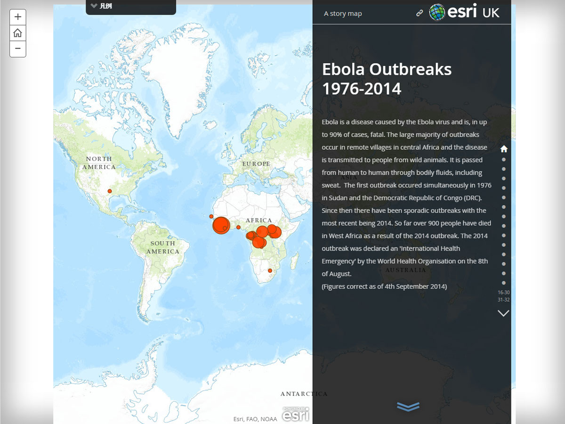Screen dimensions: 565x424
Task: Open the Esri UK logo
Action: click(x=464, y=12)
